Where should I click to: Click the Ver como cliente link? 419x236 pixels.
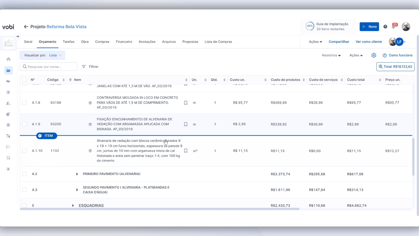pyautogui.click(x=369, y=42)
